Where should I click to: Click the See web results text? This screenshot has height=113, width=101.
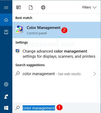click(x=69, y=74)
